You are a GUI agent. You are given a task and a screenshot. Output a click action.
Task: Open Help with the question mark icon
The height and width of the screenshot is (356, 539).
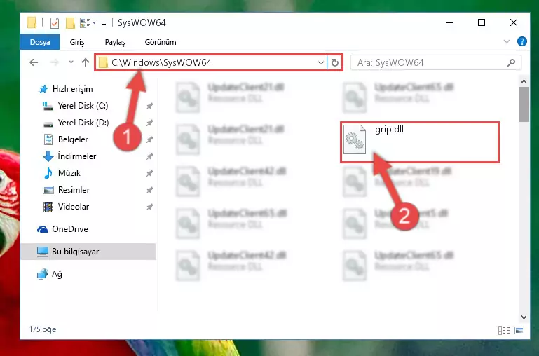pos(521,41)
